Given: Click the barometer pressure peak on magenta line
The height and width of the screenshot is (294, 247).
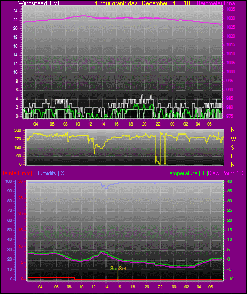Looking at the screenshot, I should click(83, 16).
